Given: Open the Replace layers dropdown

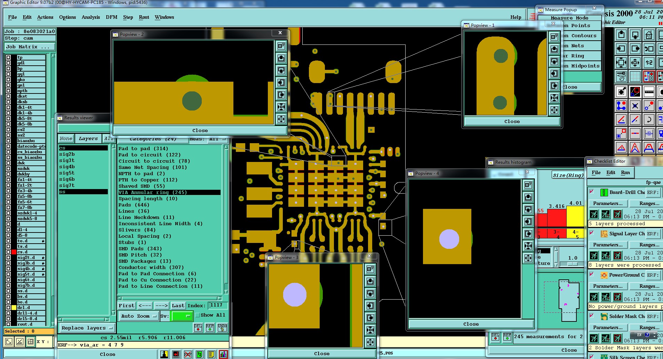Looking at the screenshot, I should 87,328.
